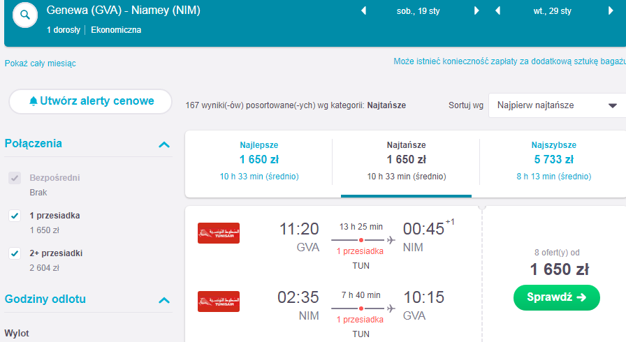
Task: Toggle the Bezpośredni checkbox
Action: pyautogui.click(x=15, y=178)
